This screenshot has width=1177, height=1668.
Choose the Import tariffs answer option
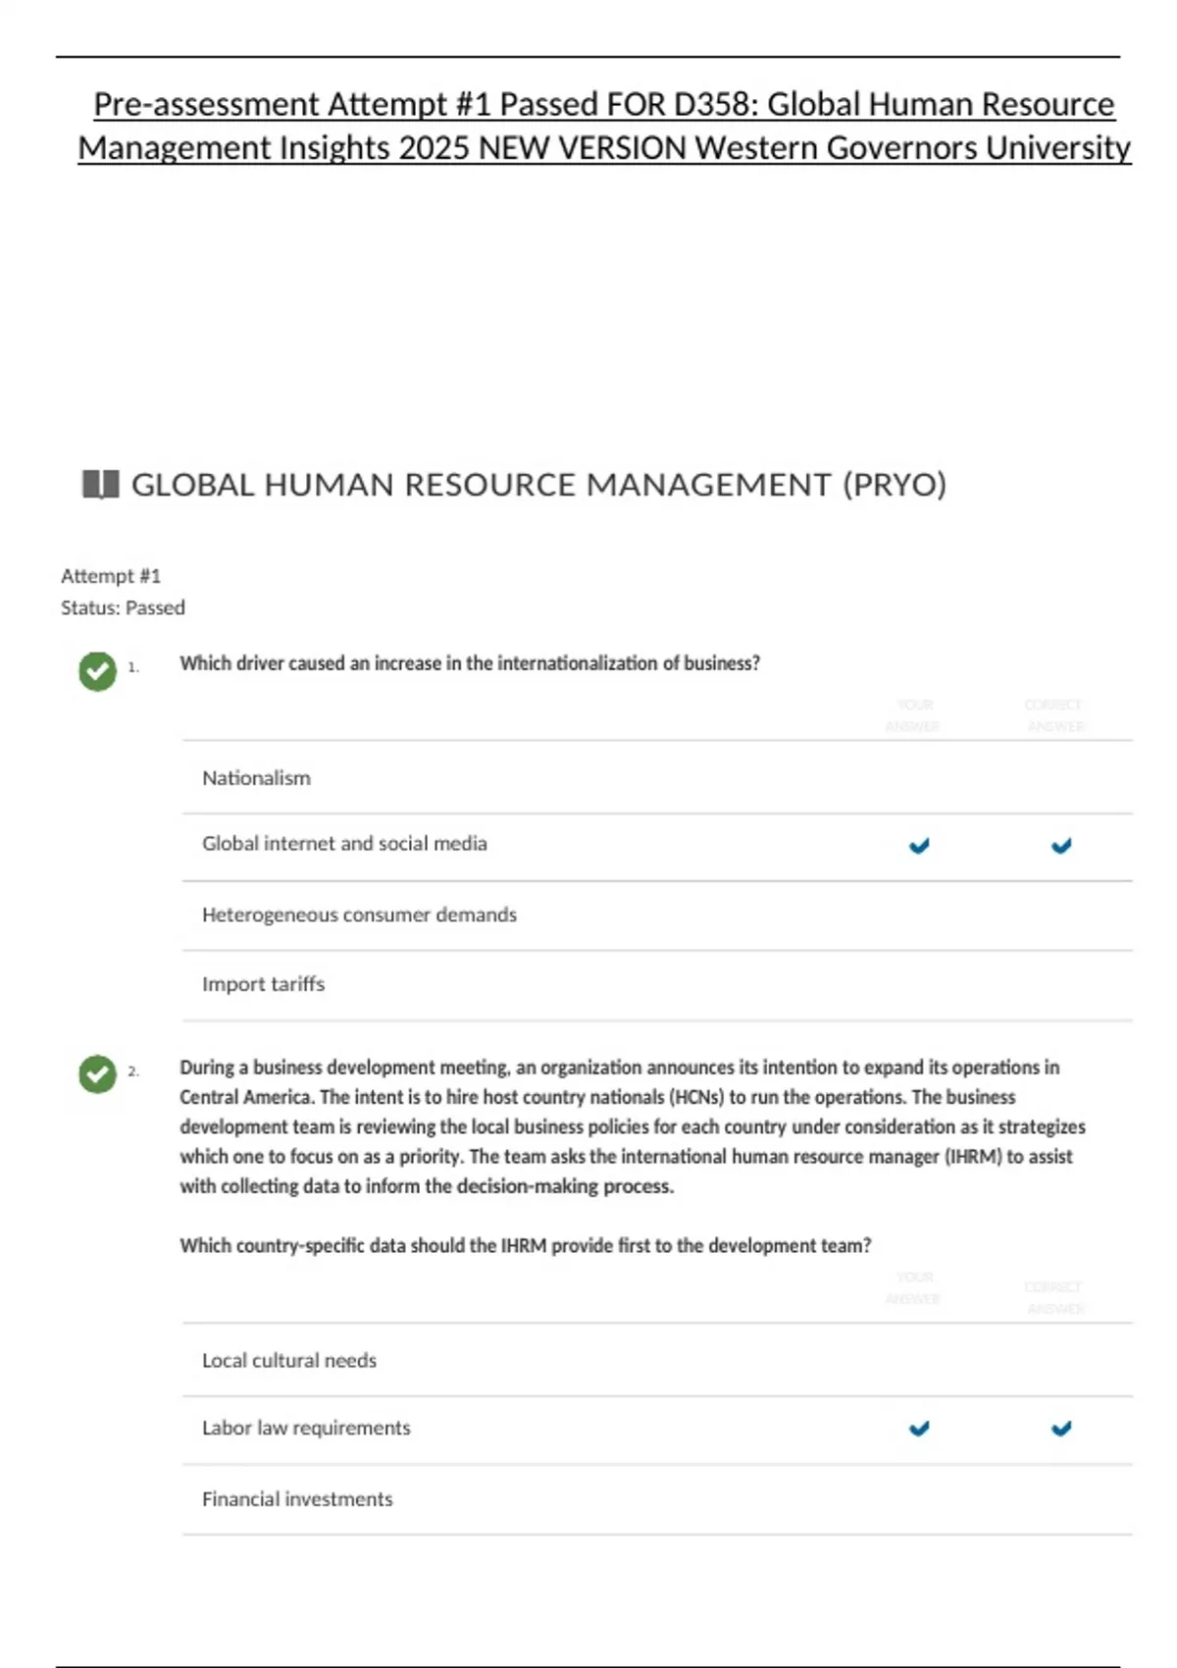[x=263, y=984]
